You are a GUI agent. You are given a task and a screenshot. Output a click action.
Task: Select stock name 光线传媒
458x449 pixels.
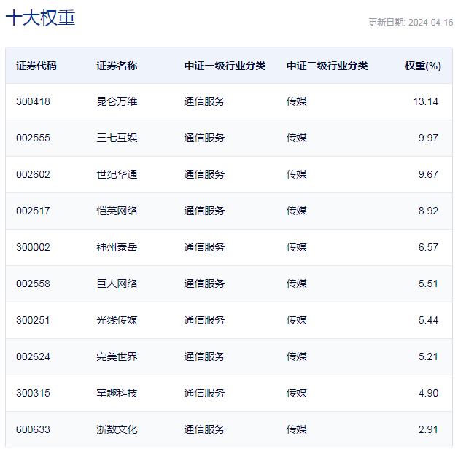[117, 320]
